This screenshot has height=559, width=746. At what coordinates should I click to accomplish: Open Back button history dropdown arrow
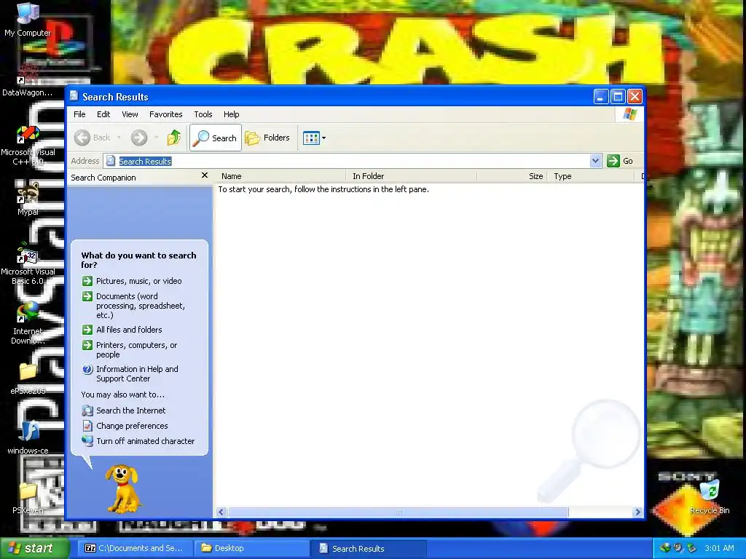pyautogui.click(x=119, y=138)
